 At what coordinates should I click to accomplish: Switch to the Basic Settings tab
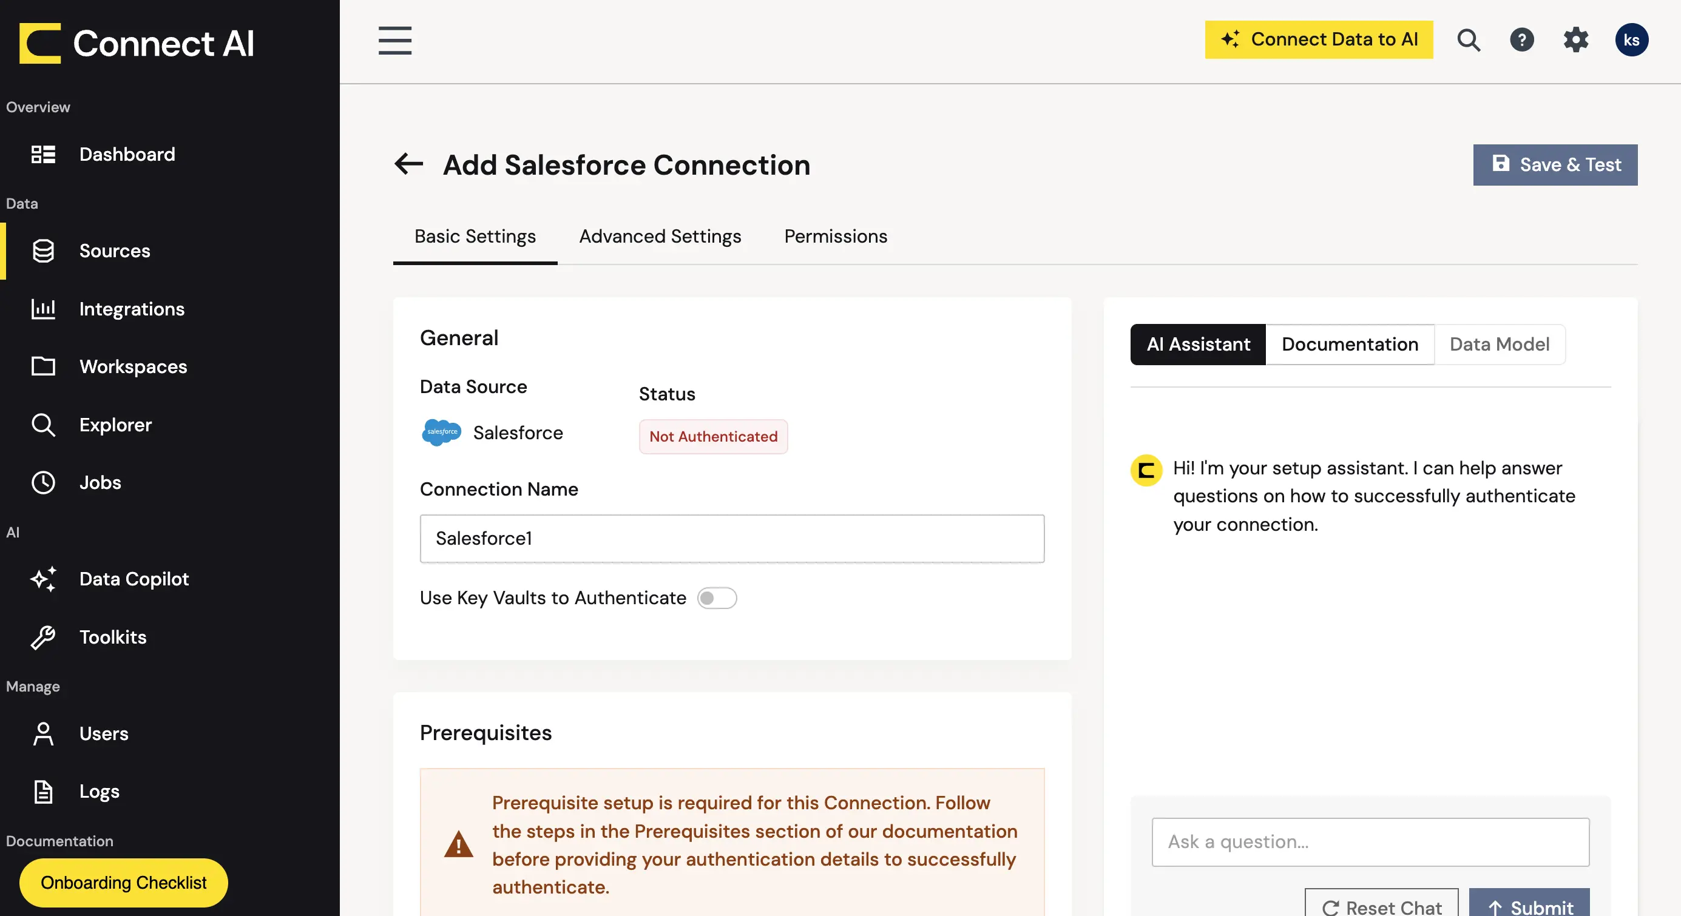click(x=475, y=236)
